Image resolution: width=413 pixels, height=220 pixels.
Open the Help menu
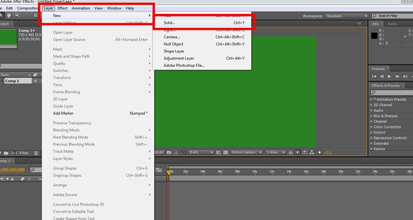coord(130,8)
